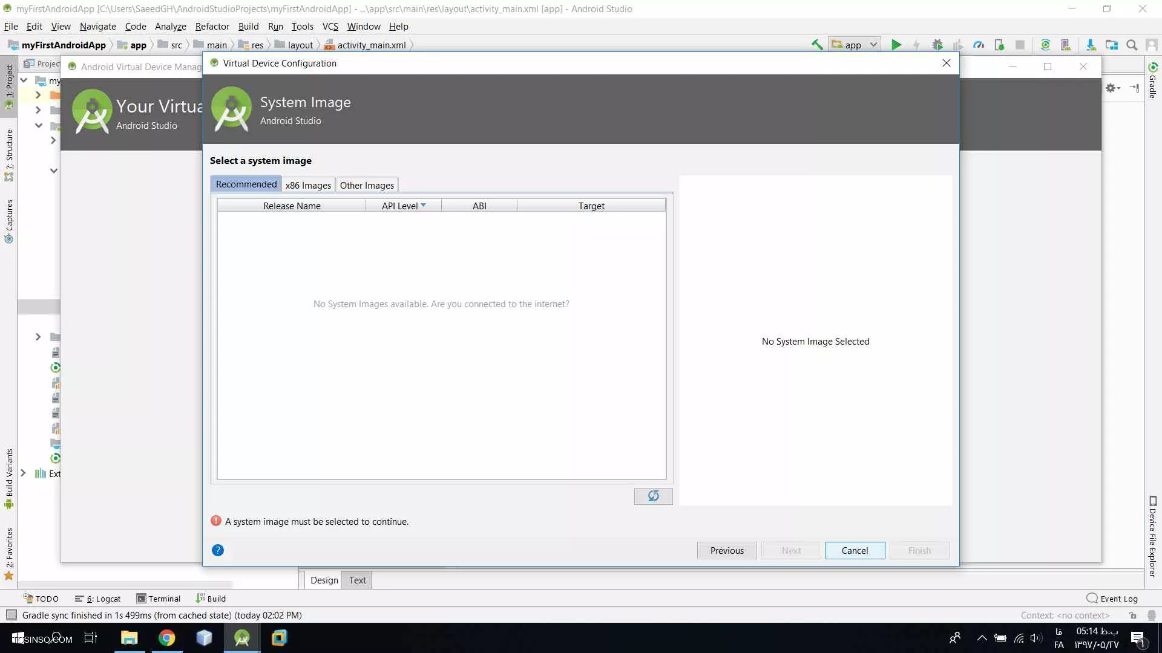Open File Explorer from the taskbar
The height and width of the screenshot is (653, 1162).
[130, 638]
